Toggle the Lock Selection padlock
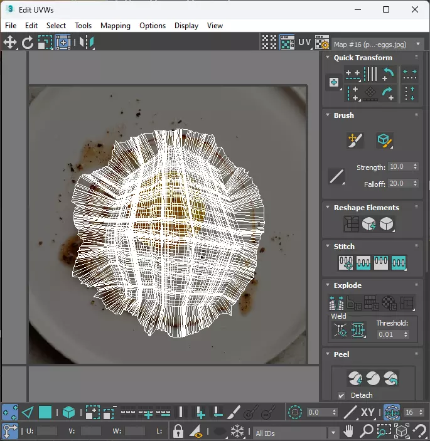 pyautogui.click(x=178, y=431)
